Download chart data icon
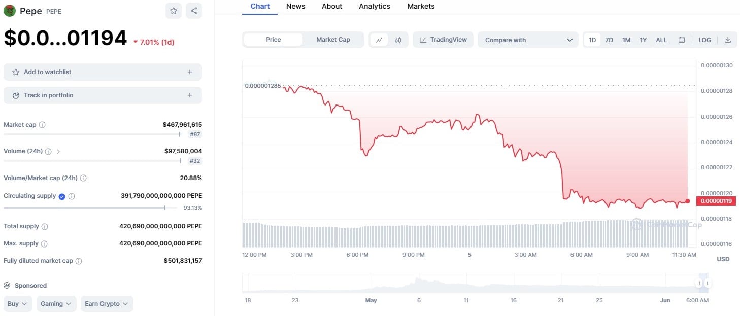The height and width of the screenshot is (316, 740). coord(727,40)
